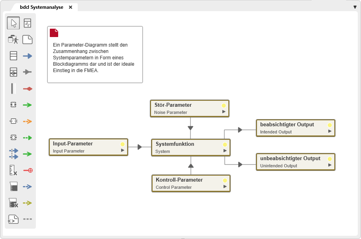The width and height of the screenshot is (361, 239).
Task: Toggle yellow indicator on Stör-Parameter block
Action: (x=224, y=106)
